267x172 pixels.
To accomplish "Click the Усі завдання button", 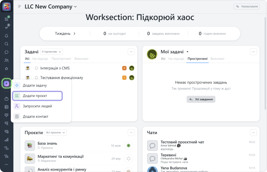I will pyautogui.click(x=201, y=99).
